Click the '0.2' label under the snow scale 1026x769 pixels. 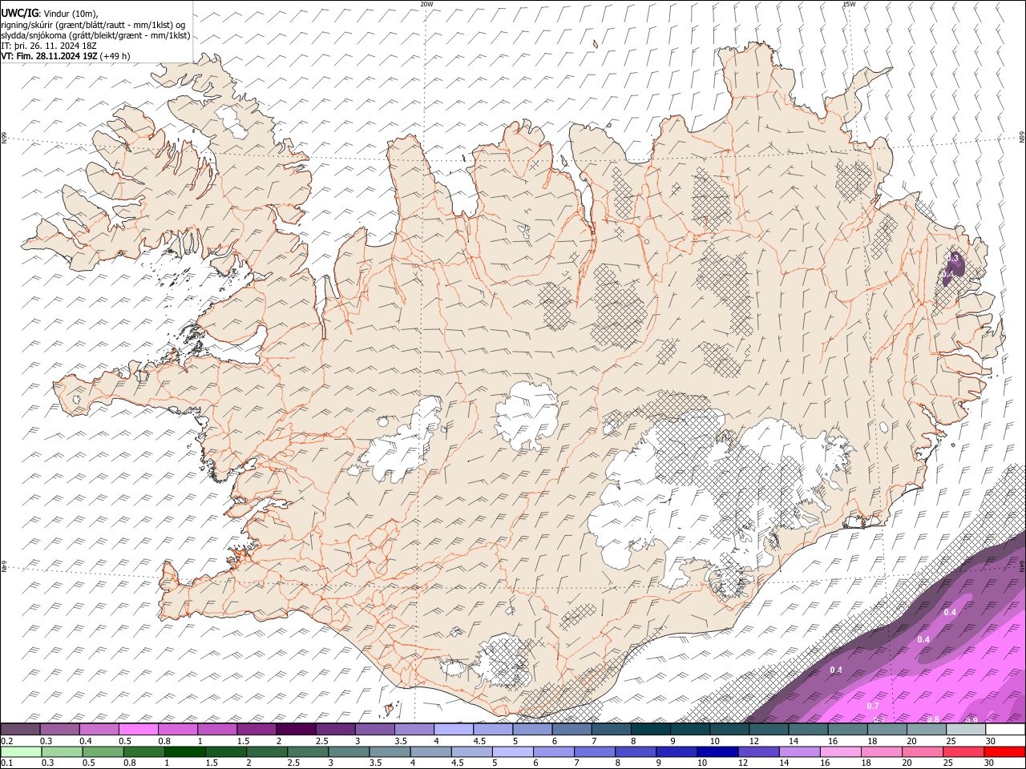tap(6, 741)
